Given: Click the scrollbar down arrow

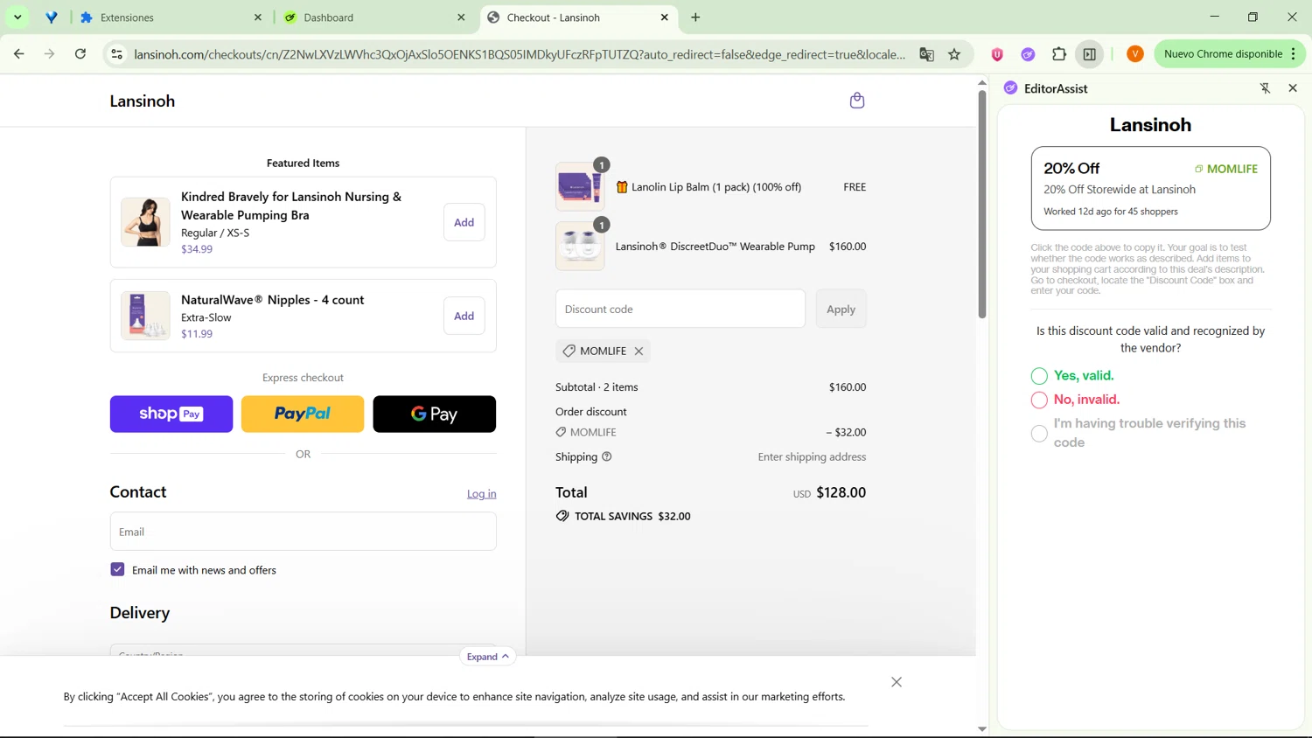Looking at the screenshot, I should coord(982,729).
